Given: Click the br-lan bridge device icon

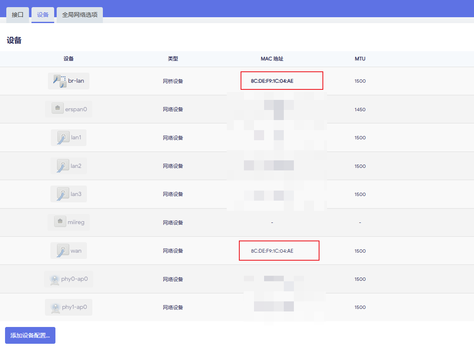Looking at the screenshot, I should pos(60,81).
